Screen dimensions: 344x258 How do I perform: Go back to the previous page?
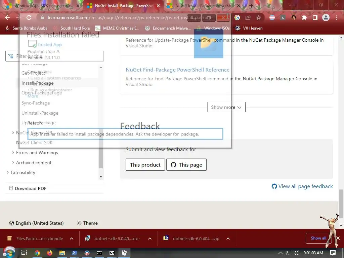[7, 17]
